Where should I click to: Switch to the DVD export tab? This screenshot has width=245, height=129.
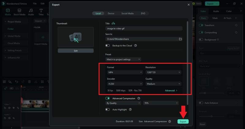tap(143, 13)
